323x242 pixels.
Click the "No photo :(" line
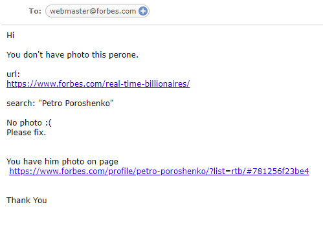29,123
